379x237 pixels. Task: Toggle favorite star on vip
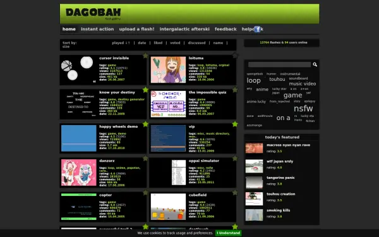(235, 124)
